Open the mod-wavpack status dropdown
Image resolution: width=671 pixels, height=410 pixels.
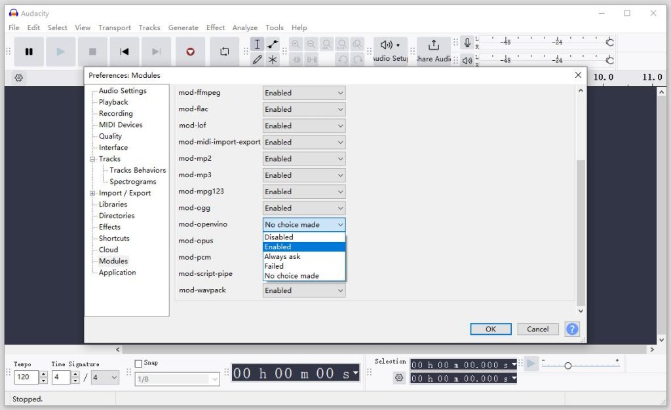tap(304, 290)
